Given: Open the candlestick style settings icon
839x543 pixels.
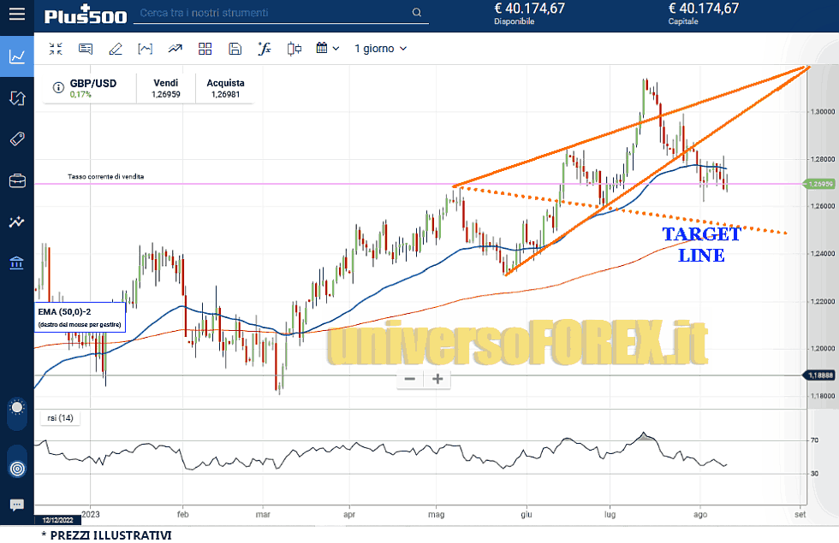Looking at the screenshot, I should point(294,49).
